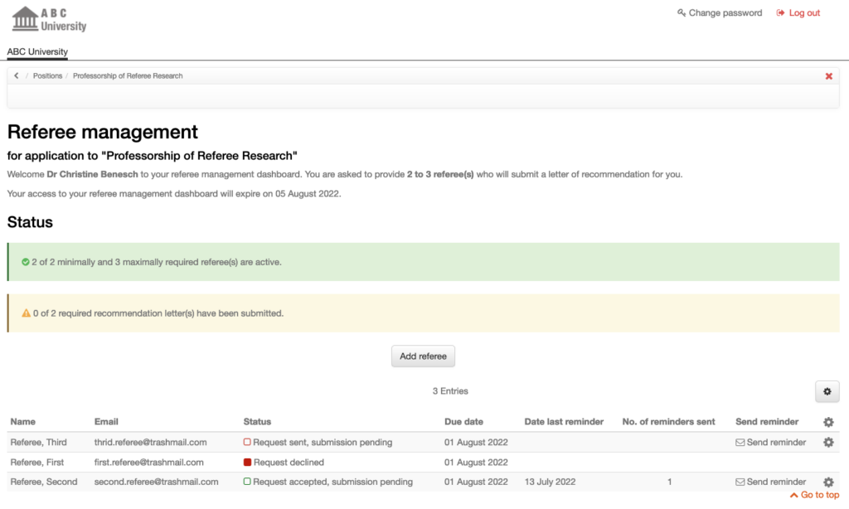Open the row gear icon for Referee, Second
Screen dimensions: 849x509
pos(827,482)
